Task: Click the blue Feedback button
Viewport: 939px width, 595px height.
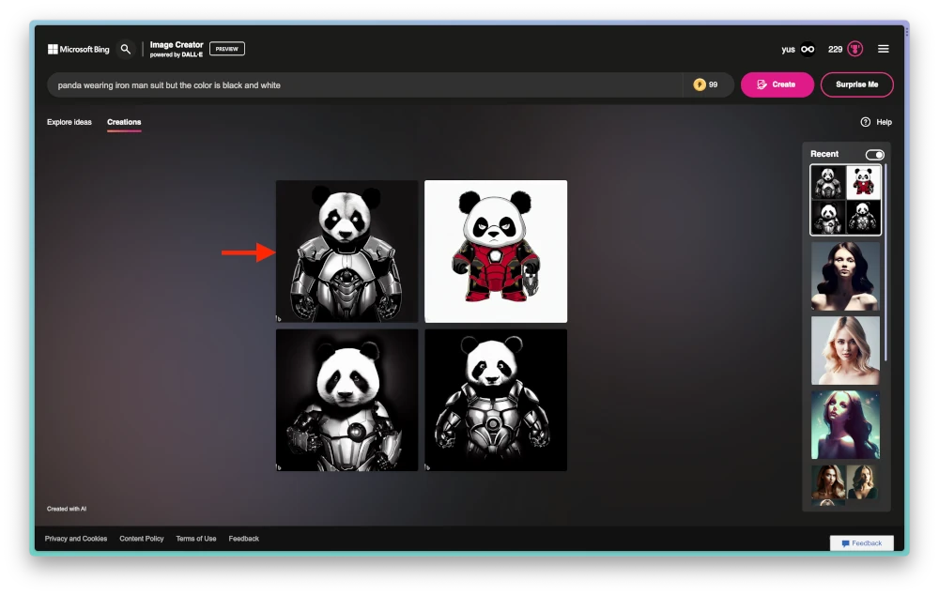Action: coord(861,542)
